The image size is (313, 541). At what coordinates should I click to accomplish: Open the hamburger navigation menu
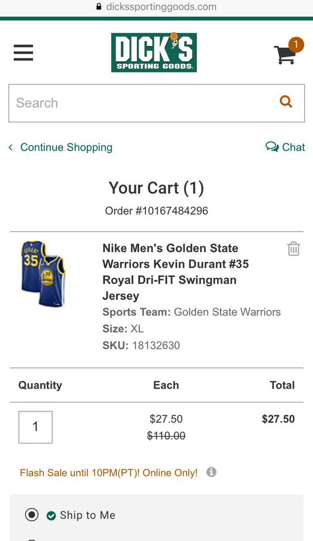click(23, 53)
